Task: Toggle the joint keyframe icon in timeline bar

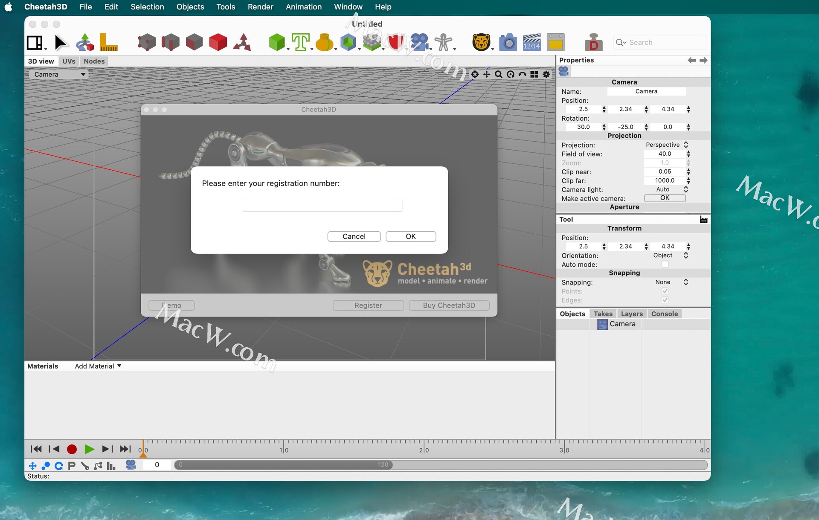Action: (85, 465)
